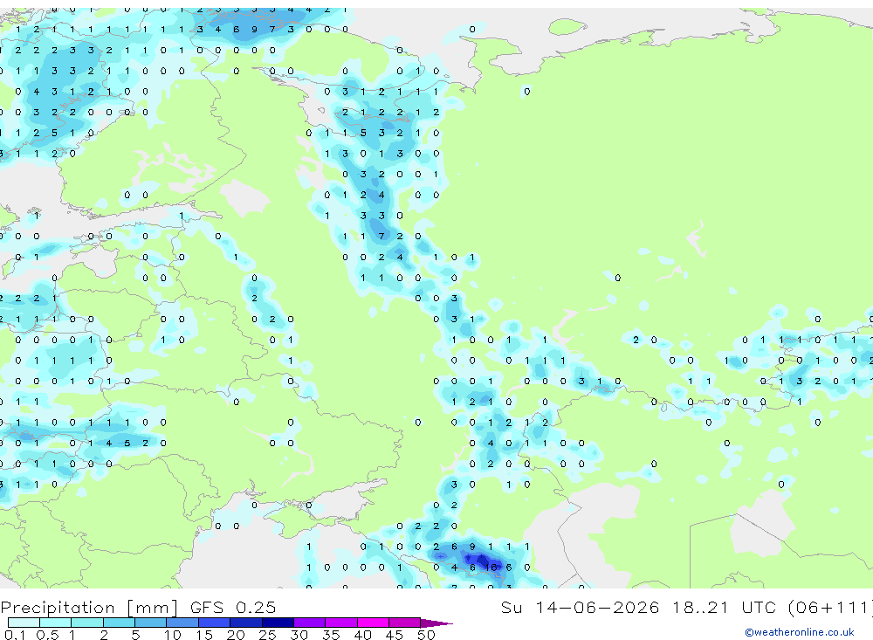Pick the 15–20 mm legend swatch
This screenshot has height=640, width=873.
tap(215, 623)
